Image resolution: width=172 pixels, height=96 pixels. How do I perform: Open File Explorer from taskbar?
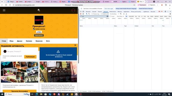tap(41, 94)
